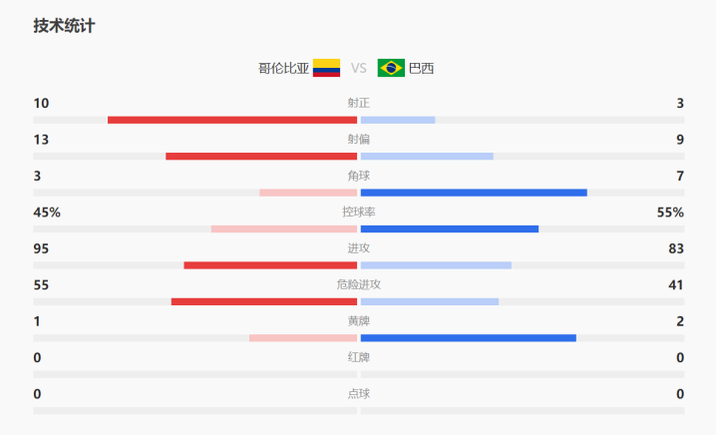Click Brazil's blue 控球率 bar

point(450,228)
